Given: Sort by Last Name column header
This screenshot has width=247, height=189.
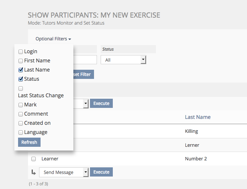Looking at the screenshot, I should [x=198, y=117].
